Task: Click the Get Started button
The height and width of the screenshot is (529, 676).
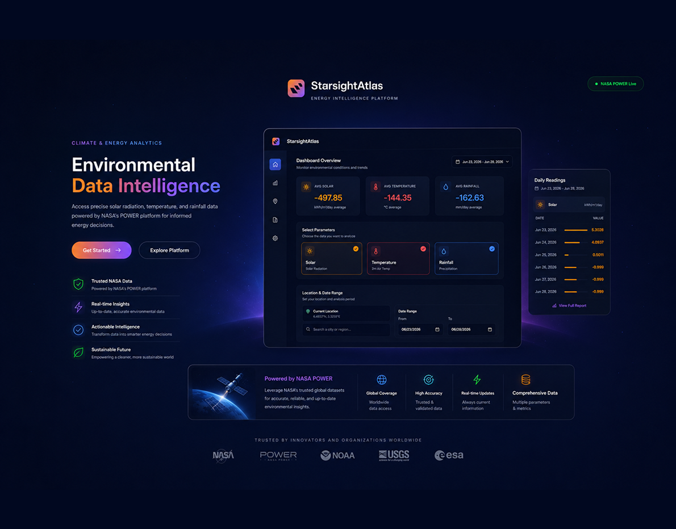Action: 101,250
